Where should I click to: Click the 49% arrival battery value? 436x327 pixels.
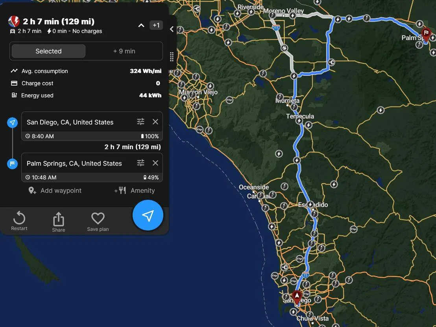pyautogui.click(x=151, y=177)
